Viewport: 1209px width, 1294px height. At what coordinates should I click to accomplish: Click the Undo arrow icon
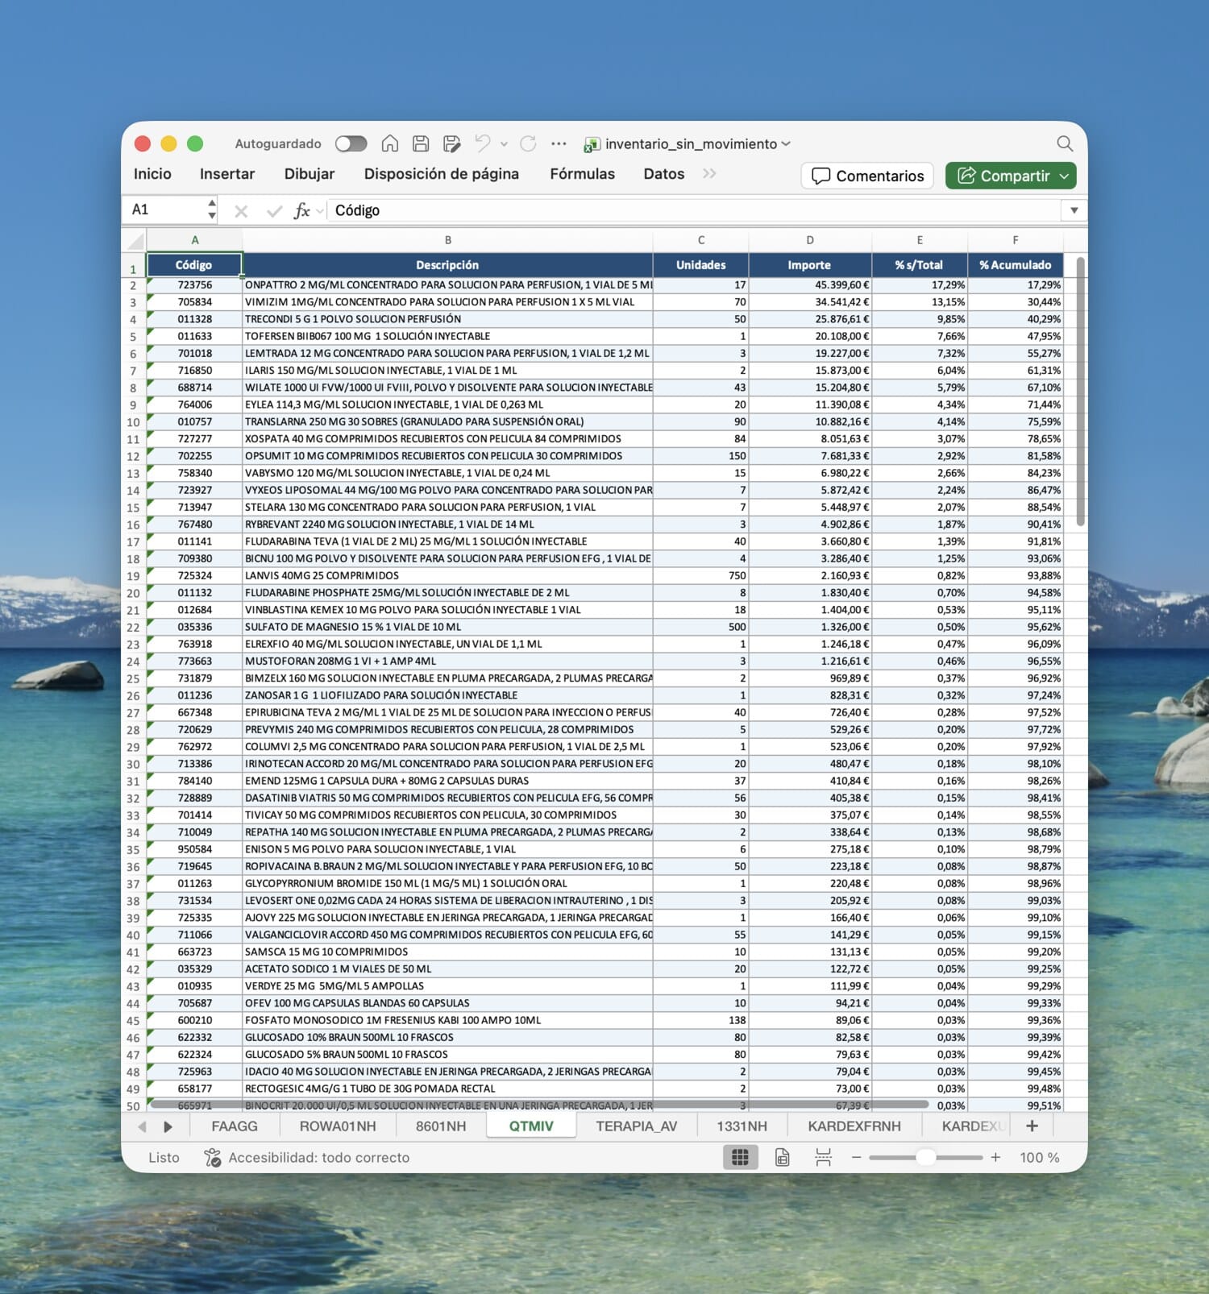tap(483, 143)
